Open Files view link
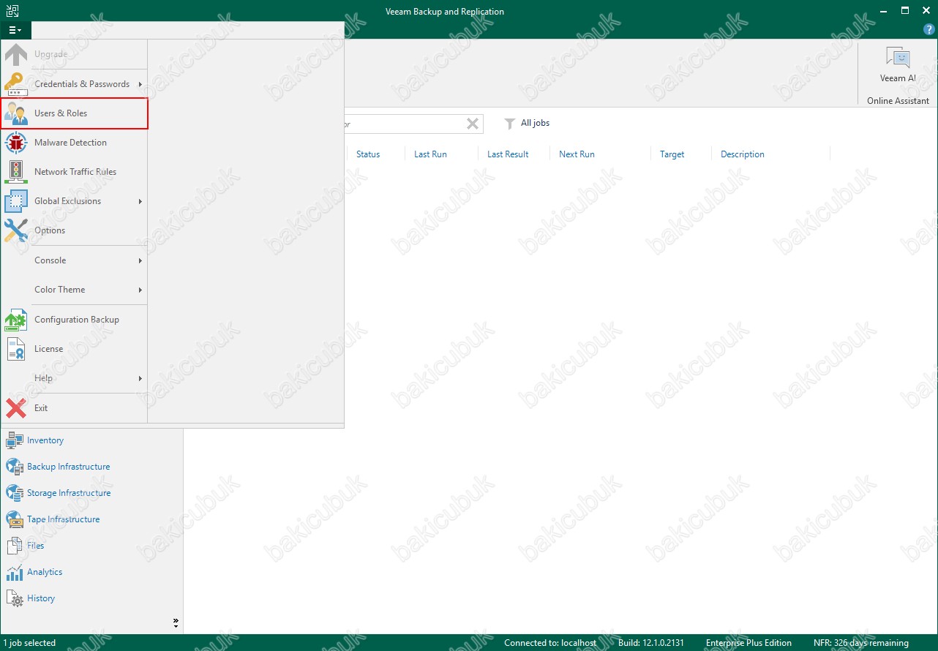The width and height of the screenshot is (938, 651). click(x=36, y=546)
